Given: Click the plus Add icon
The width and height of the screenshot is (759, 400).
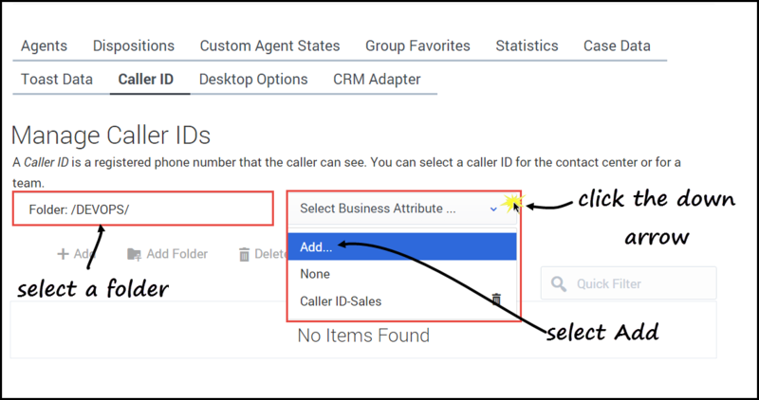Looking at the screenshot, I should [63, 254].
